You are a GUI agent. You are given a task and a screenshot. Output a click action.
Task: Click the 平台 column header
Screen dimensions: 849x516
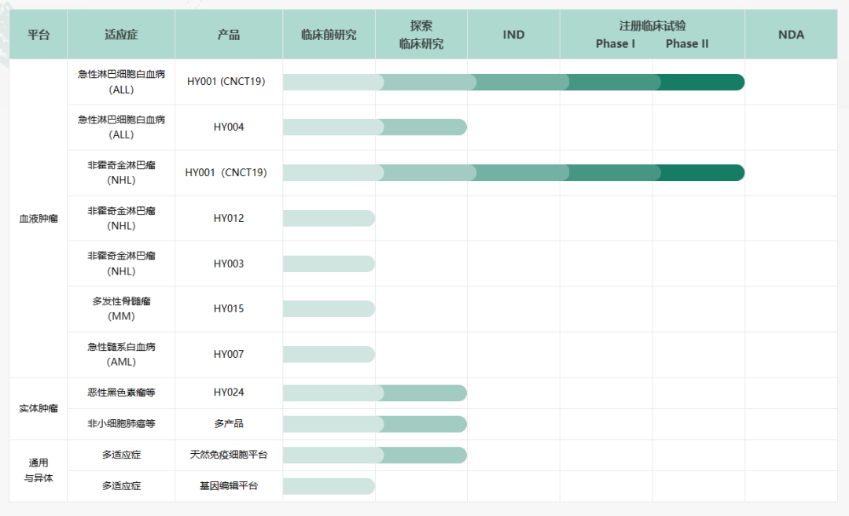pos(38,35)
